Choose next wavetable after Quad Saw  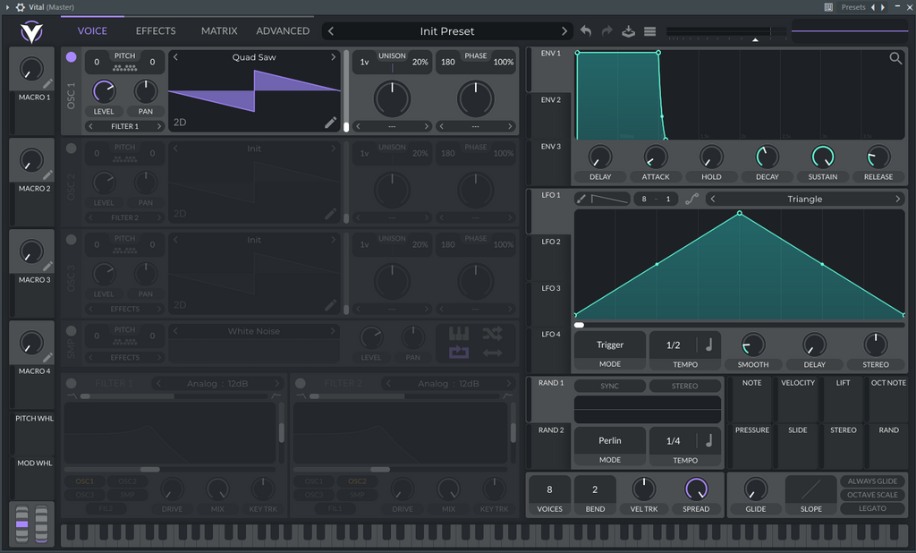click(x=333, y=57)
